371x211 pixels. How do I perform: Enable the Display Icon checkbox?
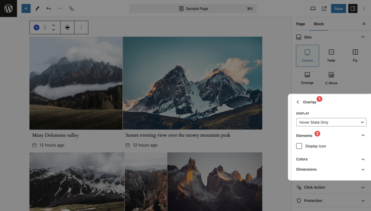pos(299,146)
